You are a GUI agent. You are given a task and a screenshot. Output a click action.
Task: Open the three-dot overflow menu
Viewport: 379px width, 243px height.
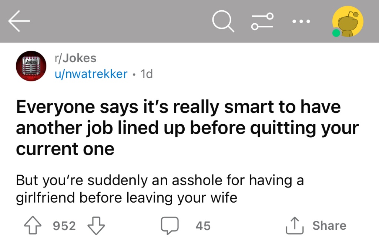[x=301, y=21]
